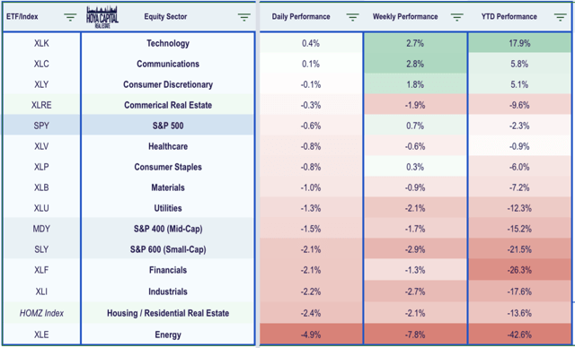Click the Communications weekly 2.8% cell
The width and height of the screenshot is (575, 348).
coord(415,64)
